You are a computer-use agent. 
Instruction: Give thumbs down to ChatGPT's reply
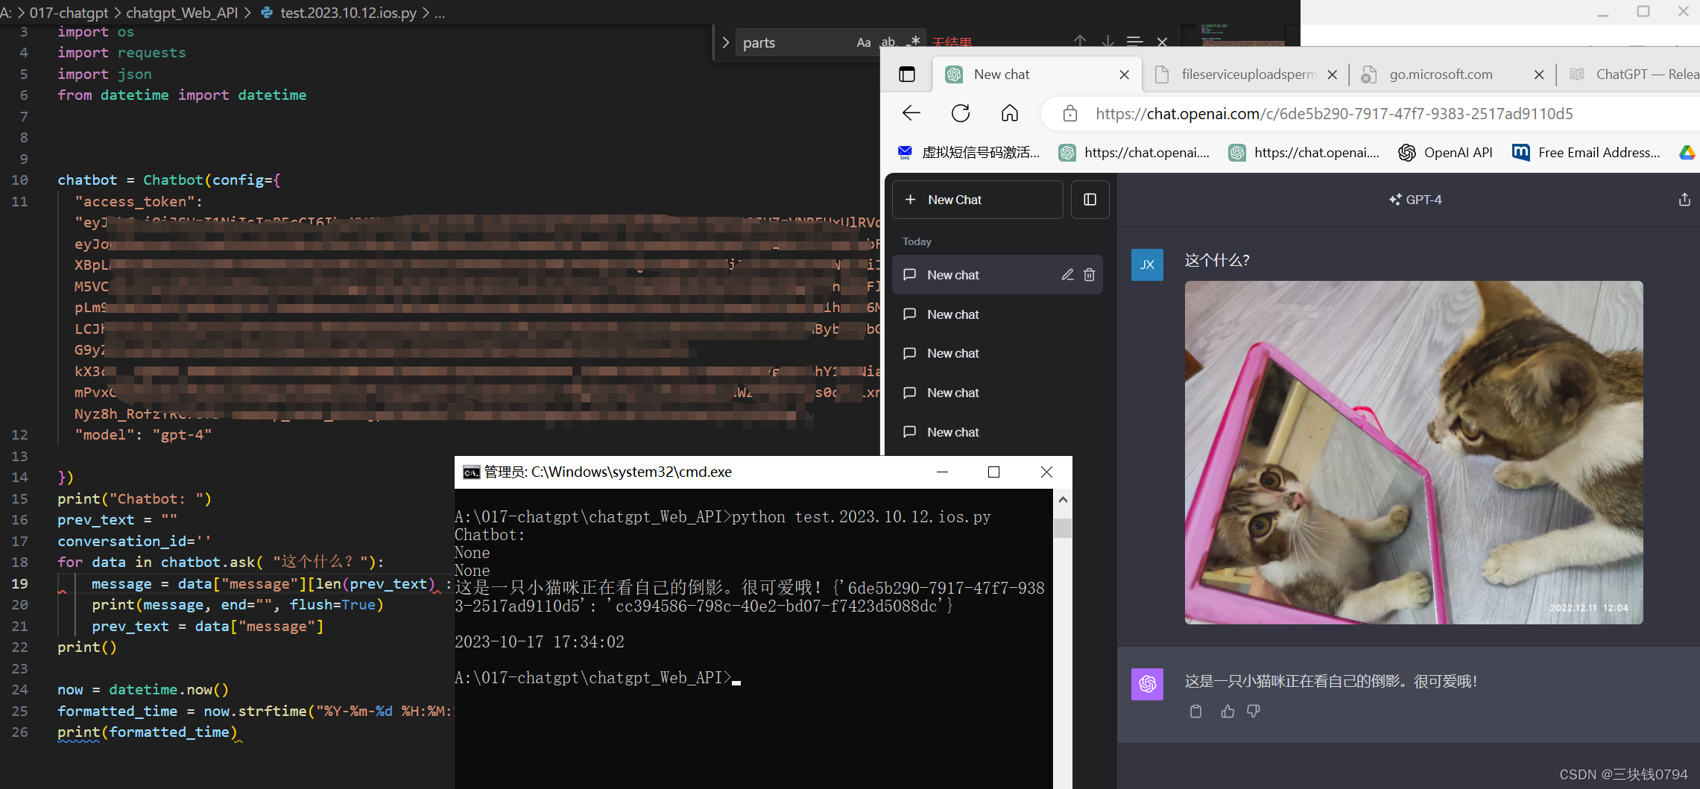click(x=1253, y=712)
